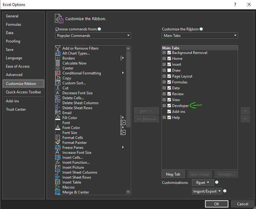This screenshot has height=209, width=256.
Task: Click the Format Cells icon
Action: [58, 137]
